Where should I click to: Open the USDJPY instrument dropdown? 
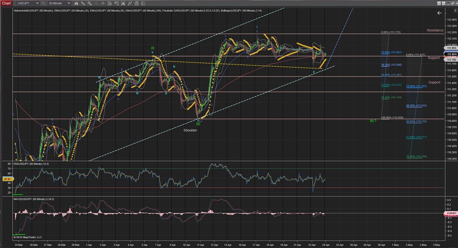[28, 3]
